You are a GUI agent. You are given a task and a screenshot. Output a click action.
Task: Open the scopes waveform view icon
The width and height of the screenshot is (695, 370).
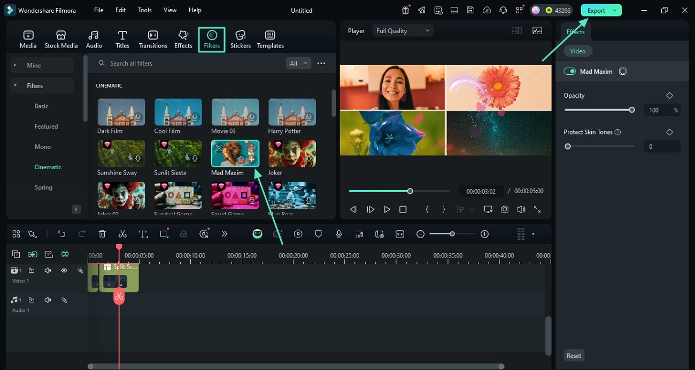pos(537,31)
